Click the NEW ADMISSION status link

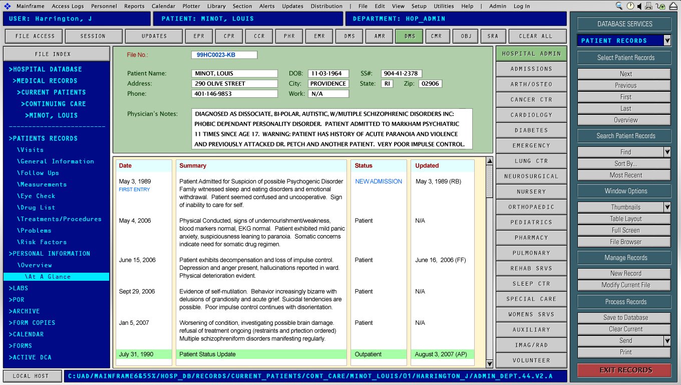click(x=379, y=181)
